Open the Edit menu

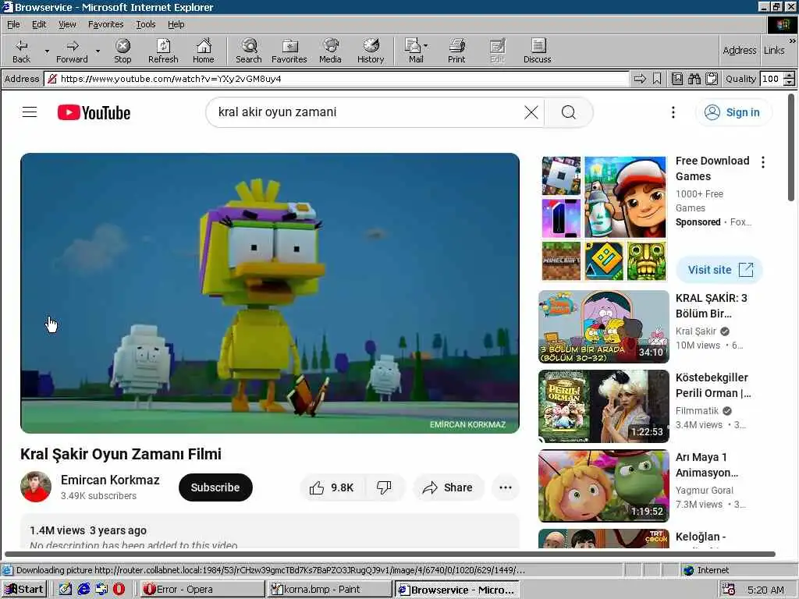pyautogui.click(x=39, y=24)
